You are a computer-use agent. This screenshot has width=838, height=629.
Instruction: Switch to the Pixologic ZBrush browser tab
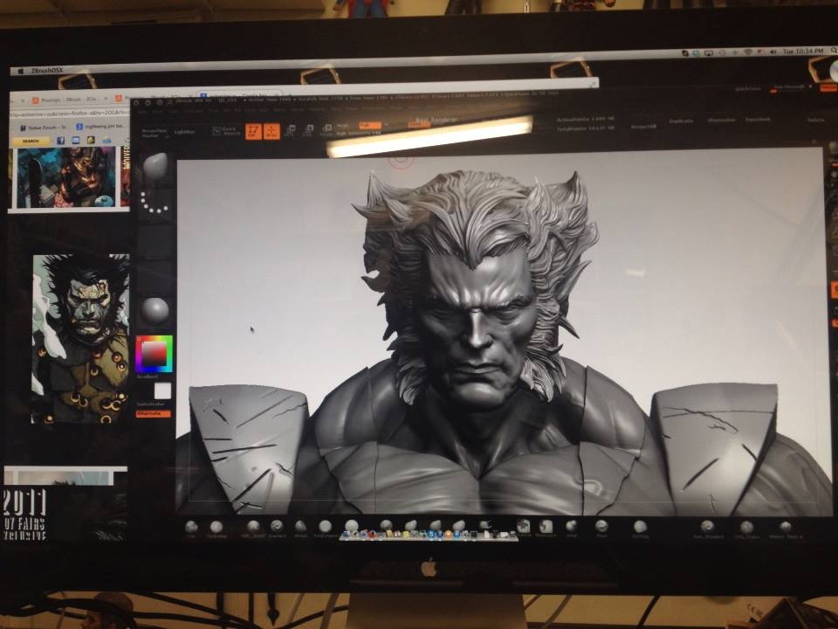coord(68,100)
